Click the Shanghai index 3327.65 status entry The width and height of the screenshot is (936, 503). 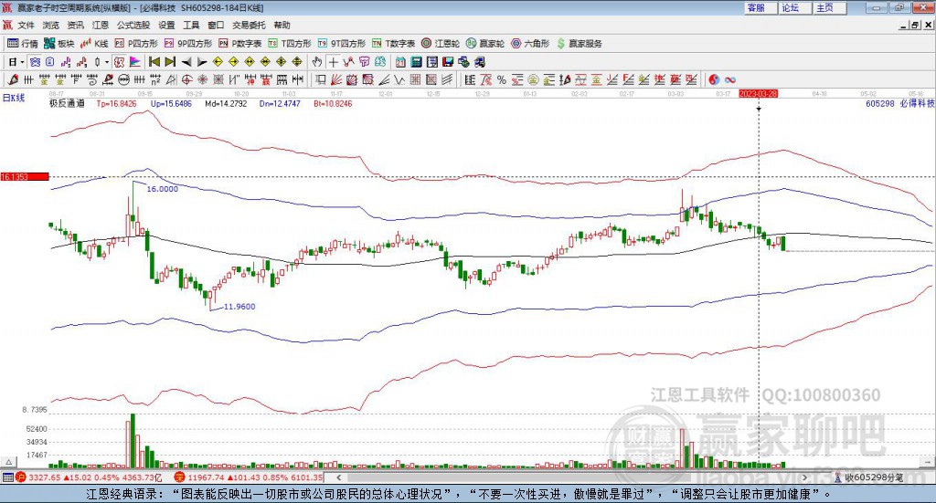pyautogui.click(x=89, y=477)
